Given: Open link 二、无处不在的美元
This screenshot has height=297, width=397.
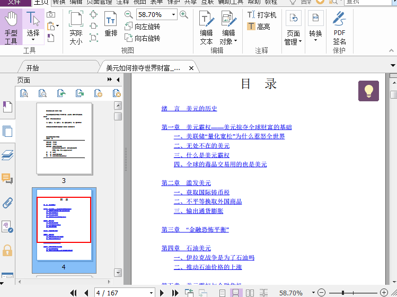Looking at the screenshot, I should pyautogui.click(x=201, y=146).
